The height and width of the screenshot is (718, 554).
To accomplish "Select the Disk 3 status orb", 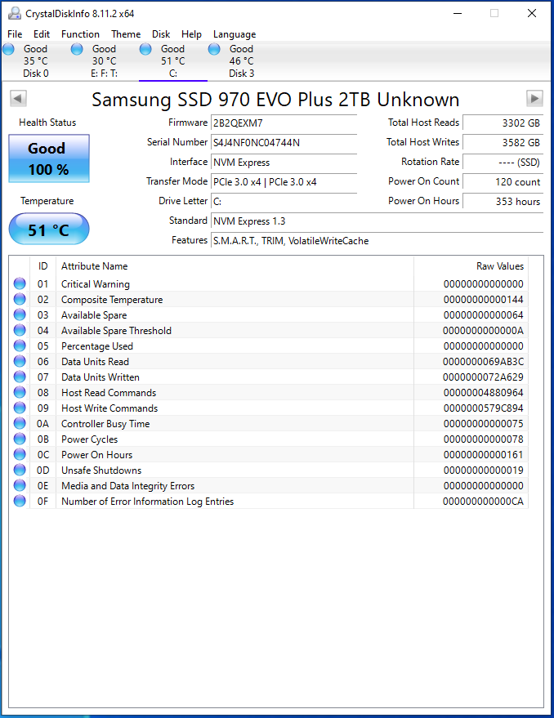I will [214, 49].
